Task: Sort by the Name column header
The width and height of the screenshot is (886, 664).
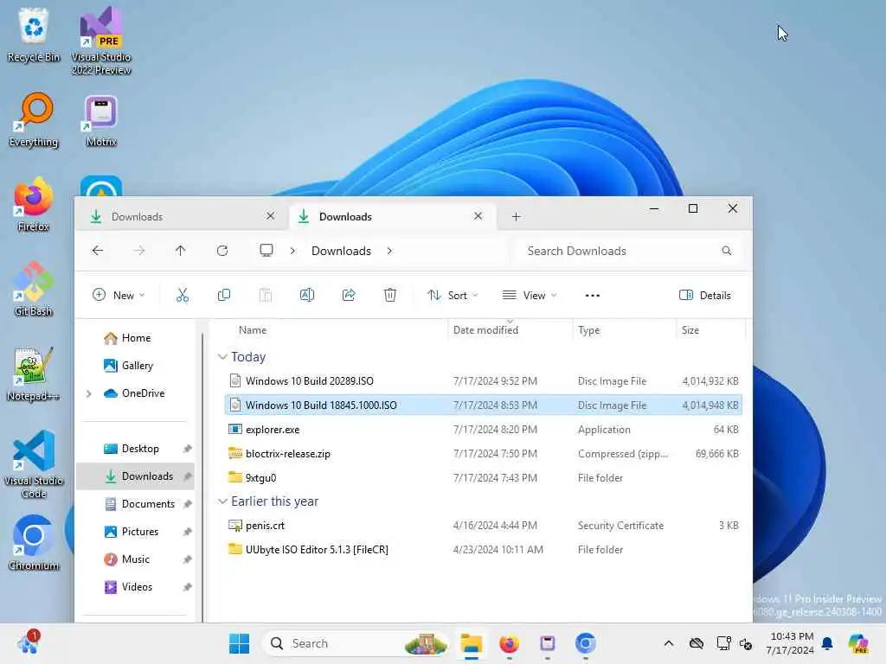Action: point(252,330)
